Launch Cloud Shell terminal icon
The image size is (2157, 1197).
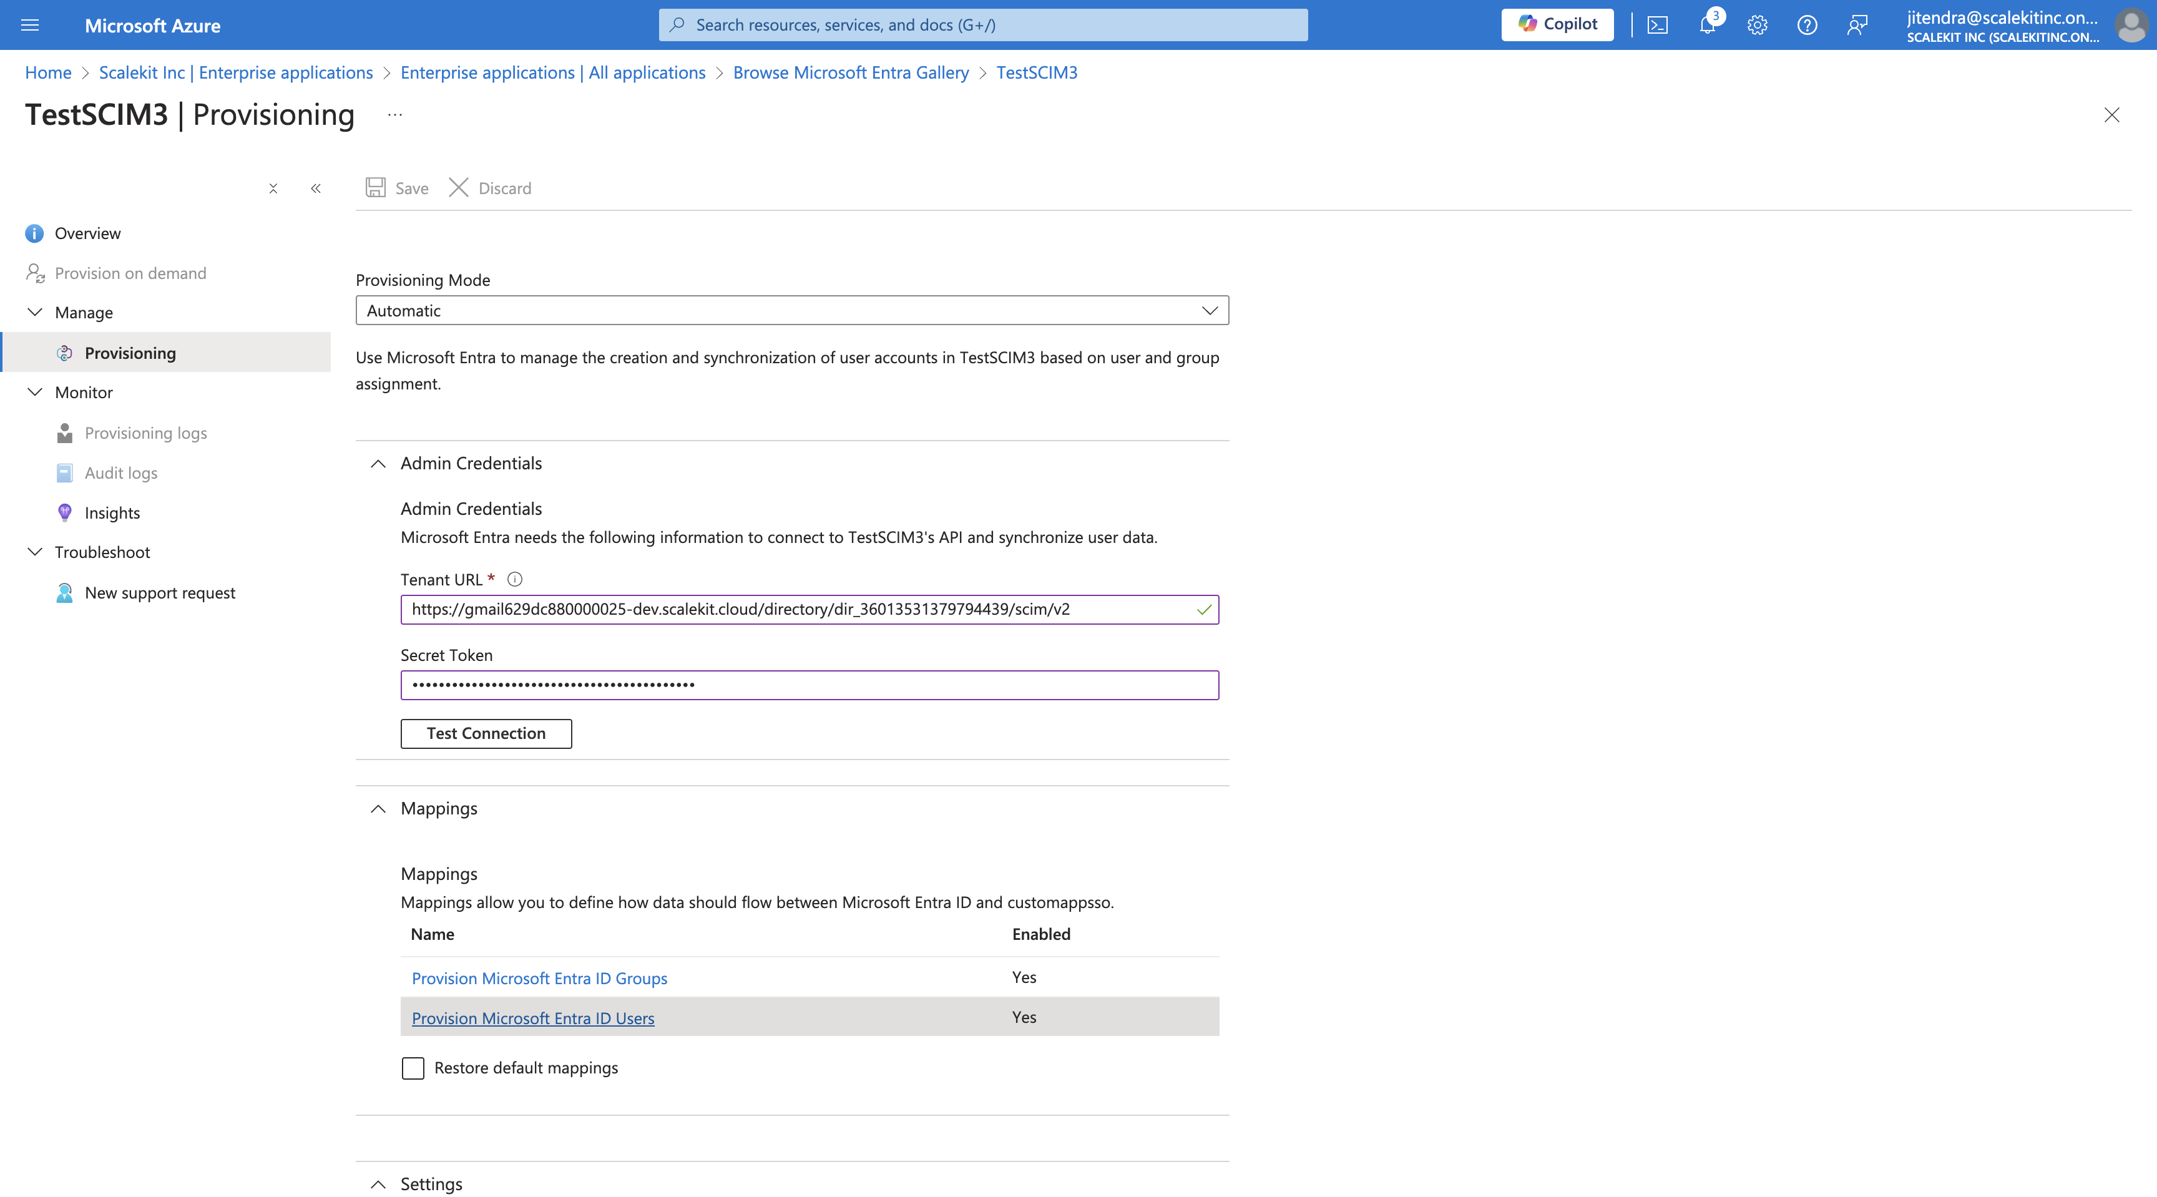tap(1657, 25)
